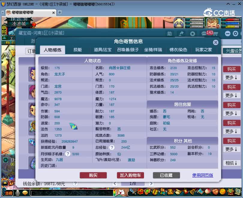This screenshot has height=198, width=243.
Task: Click the up-arrow button above 当前 channel
Action: tap(5, 183)
